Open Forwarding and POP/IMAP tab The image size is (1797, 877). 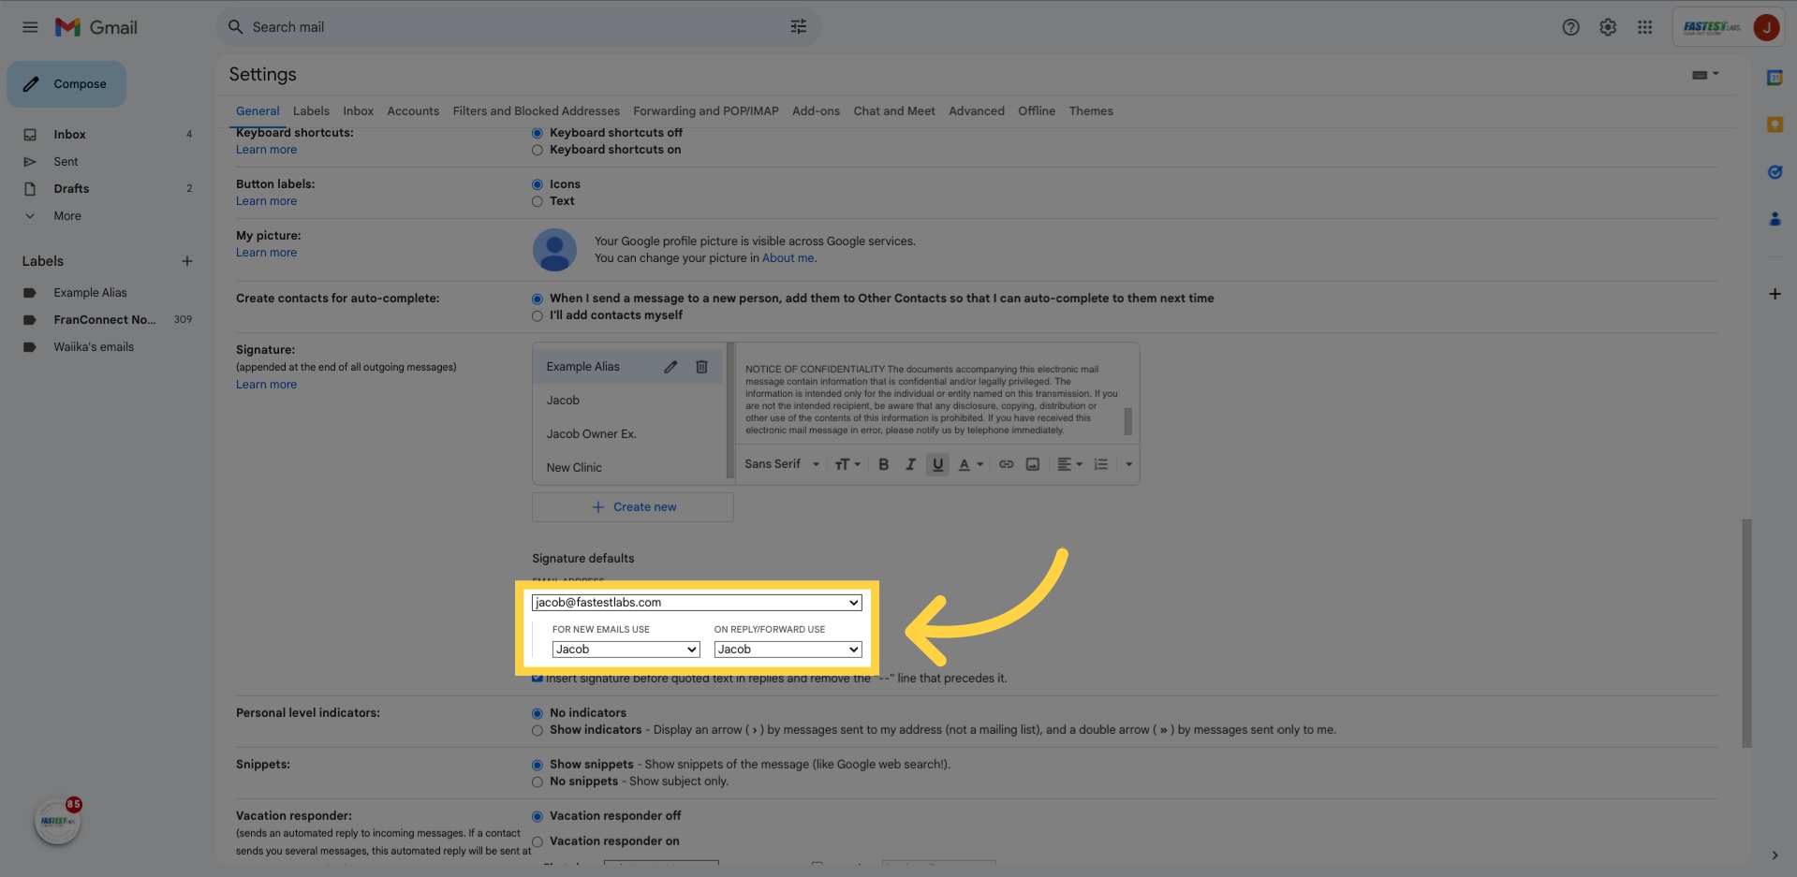click(706, 110)
